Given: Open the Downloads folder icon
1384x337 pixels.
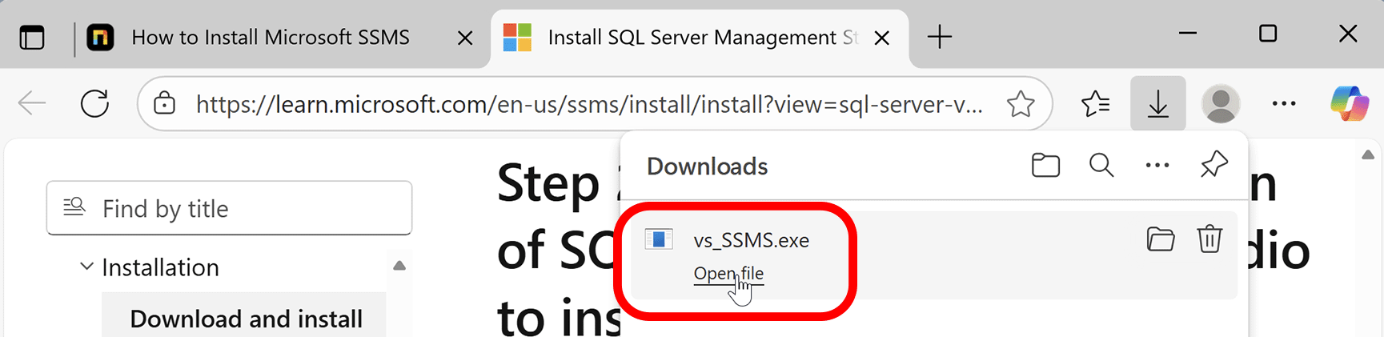Looking at the screenshot, I should [1045, 166].
